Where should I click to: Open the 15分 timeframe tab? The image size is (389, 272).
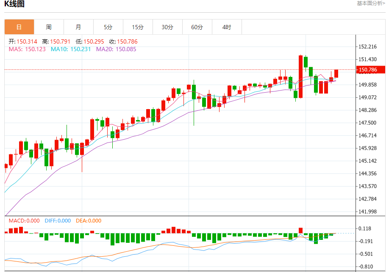click(138, 27)
